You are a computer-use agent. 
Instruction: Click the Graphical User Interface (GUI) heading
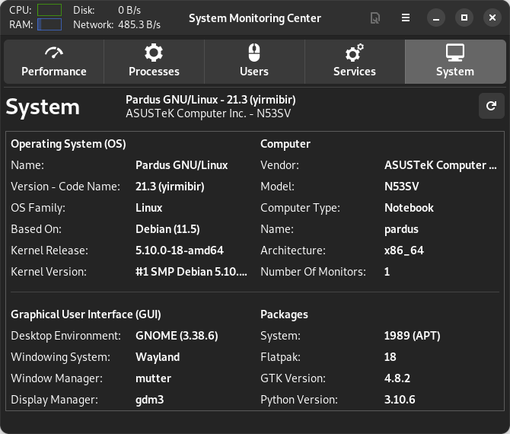click(86, 314)
